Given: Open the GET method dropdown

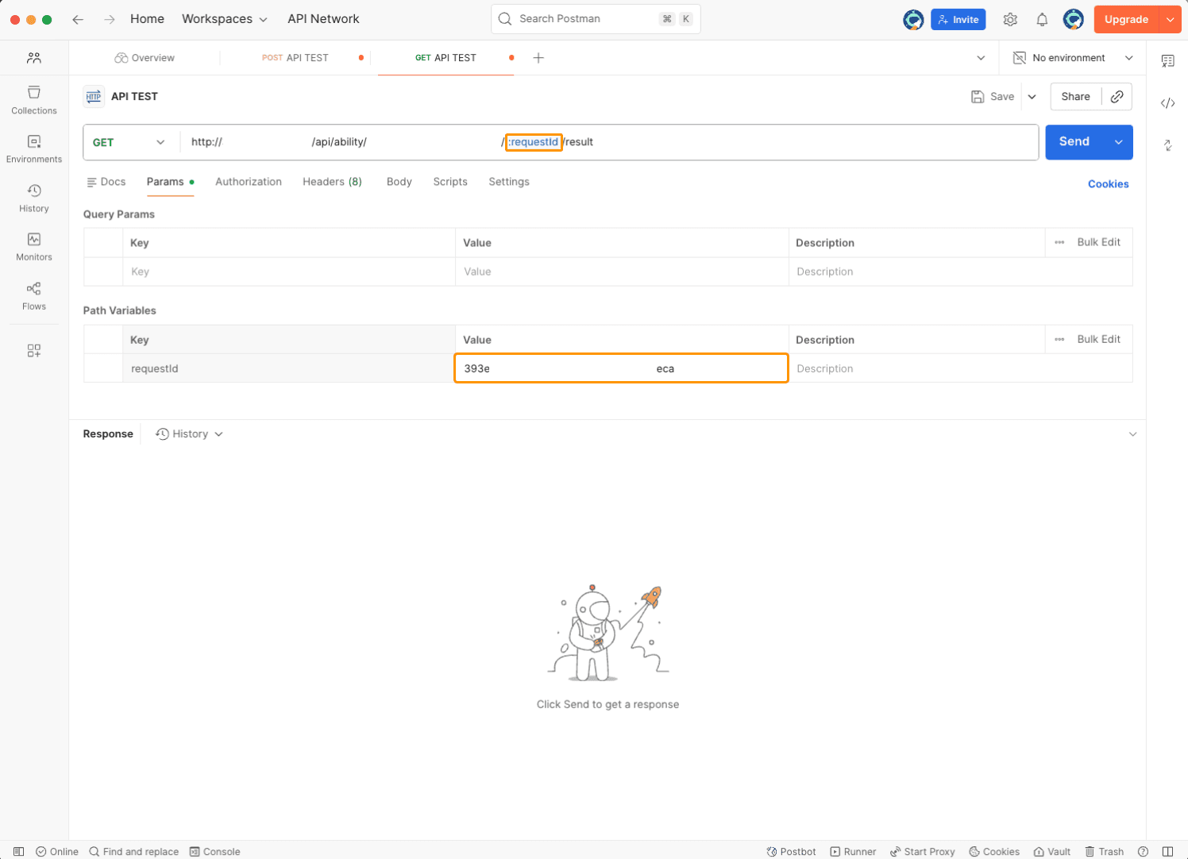Looking at the screenshot, I should [x=129, y=142].
